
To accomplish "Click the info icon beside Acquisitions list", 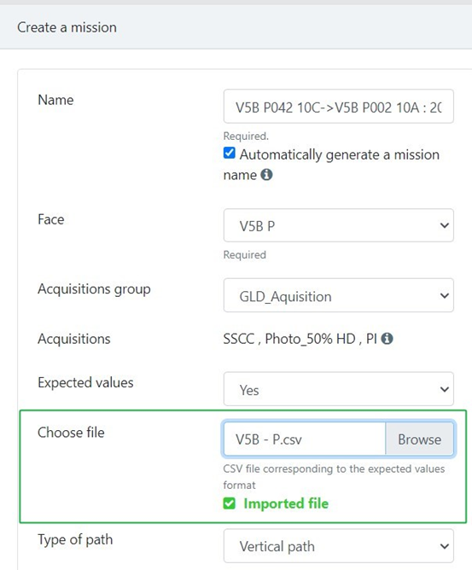I will (387, 339).
